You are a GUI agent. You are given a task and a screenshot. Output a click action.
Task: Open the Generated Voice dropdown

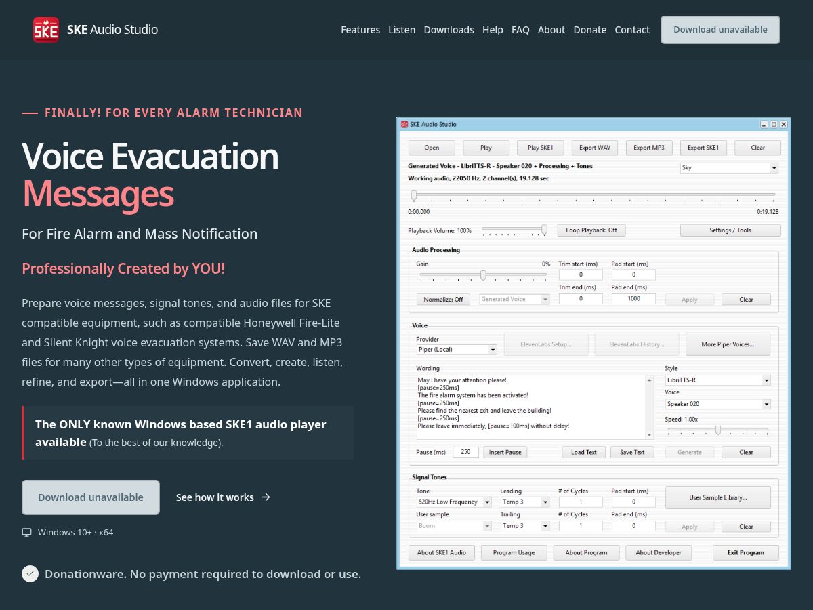pyautogui.click(x=514, y=299)
